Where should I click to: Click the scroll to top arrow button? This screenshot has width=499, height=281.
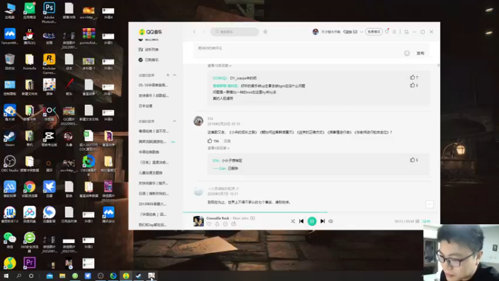click(x=430, y=204)
